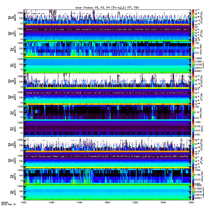Click the 'thd fff 32 scm3' y-axis label
This screenshot has width=204, height=218.
pyautogui.click(x=12, y=97)
